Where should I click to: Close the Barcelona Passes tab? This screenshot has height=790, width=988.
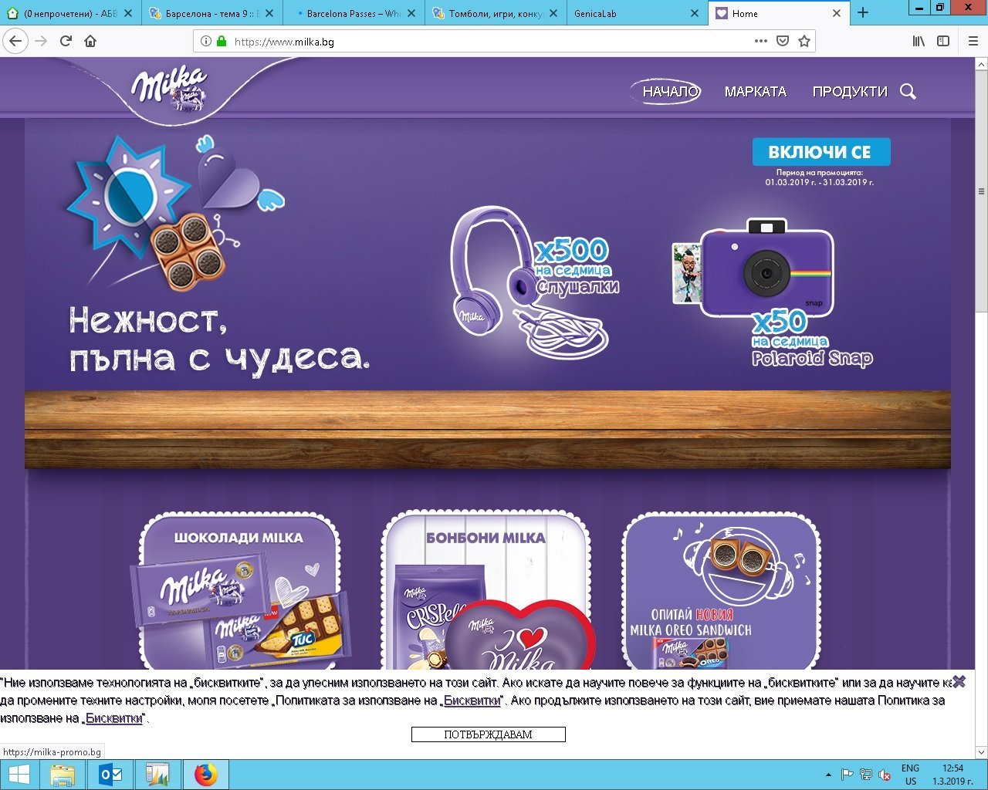tap(411, 13)
